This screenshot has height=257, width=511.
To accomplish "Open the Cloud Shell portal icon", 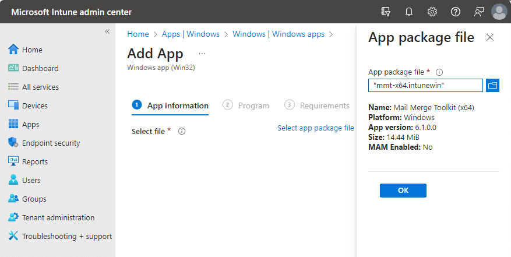I will pyautogui.click(x=386, y=12).
